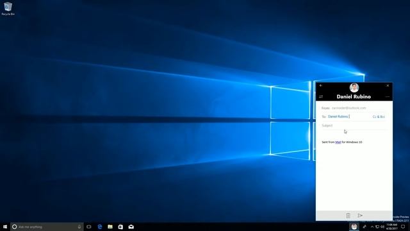Open the switch-app icon beside Daniel Rubino's name

pyautogui.click(x=321, y=97)
